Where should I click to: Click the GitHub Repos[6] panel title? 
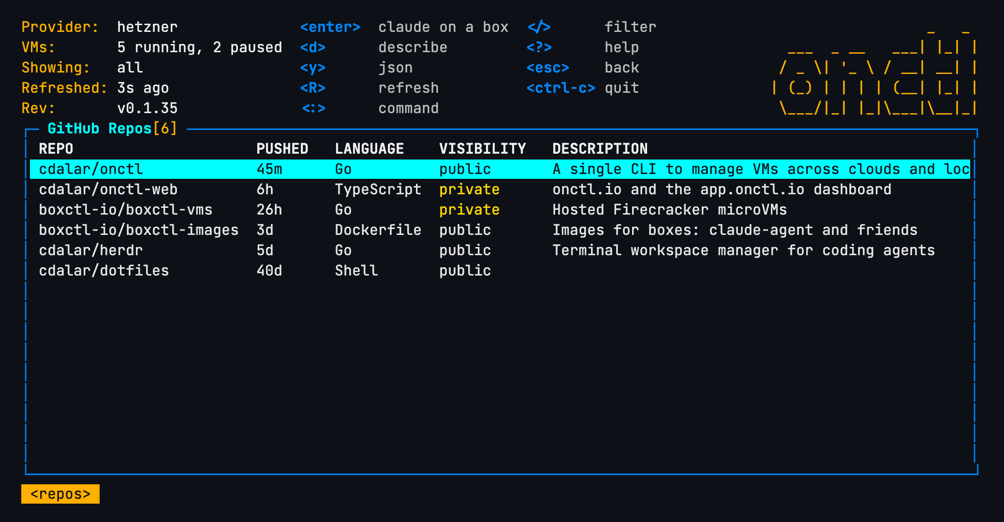112,129
